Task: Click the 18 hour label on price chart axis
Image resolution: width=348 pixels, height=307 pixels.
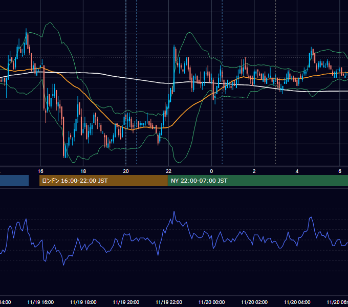Action: coord(83,171)
